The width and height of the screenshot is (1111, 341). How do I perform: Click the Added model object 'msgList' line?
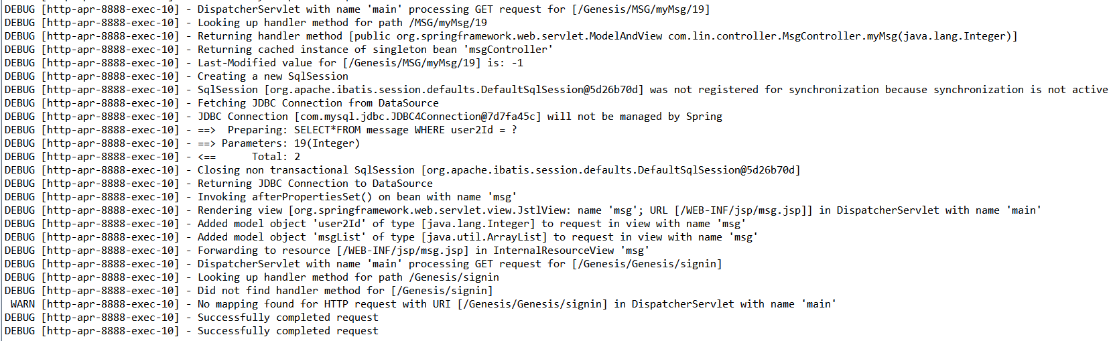(478, 237)
